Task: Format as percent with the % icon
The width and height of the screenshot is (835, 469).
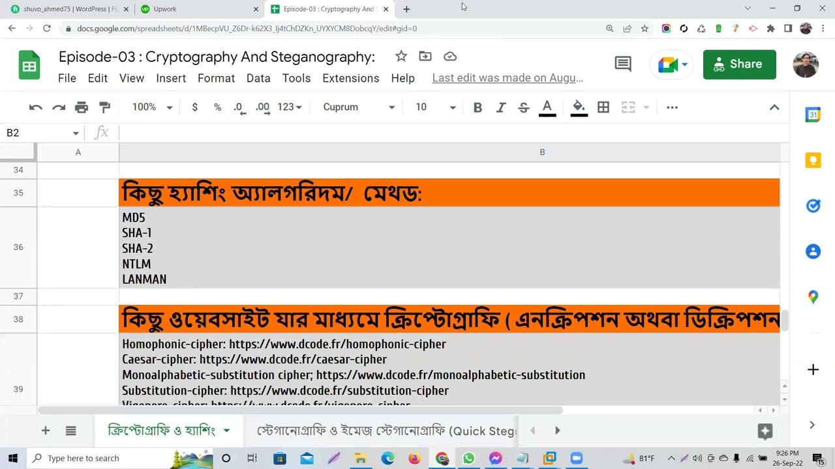Action: click(x=217, y=107)
